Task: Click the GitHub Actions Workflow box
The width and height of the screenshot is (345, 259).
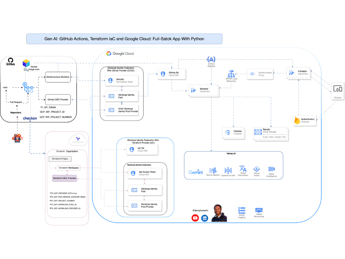Action: [58, 77]
